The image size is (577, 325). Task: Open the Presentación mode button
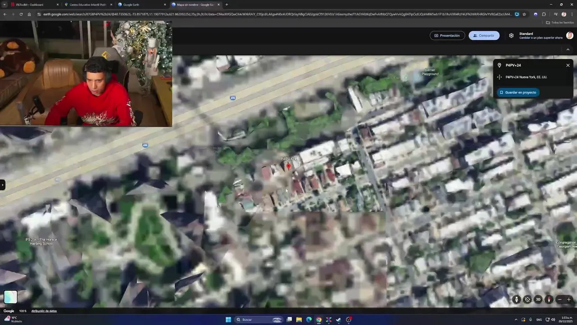pyautogui.click(x=447, y=36)
